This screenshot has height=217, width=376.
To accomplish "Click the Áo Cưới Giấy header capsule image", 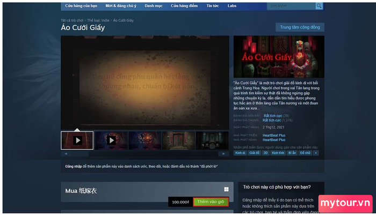I will click(x=279, y=57).
